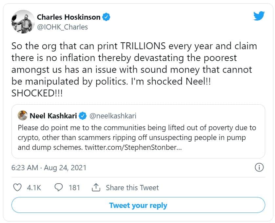Click the share arrow icon
Viewport: 275px width, 223px height.
point(96,188)
